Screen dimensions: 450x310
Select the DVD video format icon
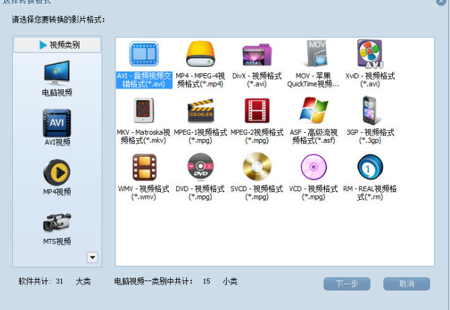coord(200,167)
